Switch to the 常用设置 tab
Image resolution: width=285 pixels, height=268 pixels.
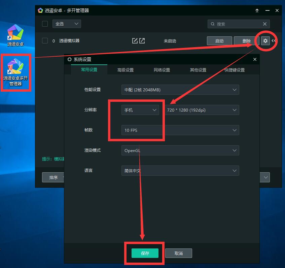coord(89,70)
